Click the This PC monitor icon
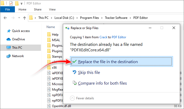The image size is (184, 109). pyautogui.click(x=9, y=48)
